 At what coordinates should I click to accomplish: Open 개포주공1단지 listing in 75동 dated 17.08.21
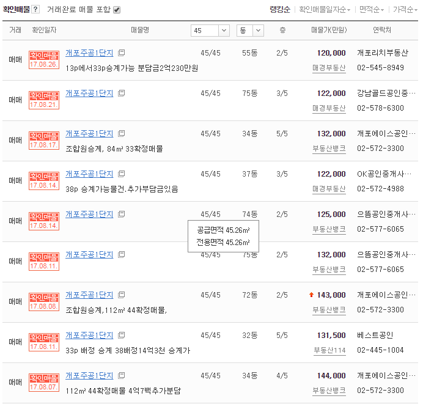click(89, 94)
